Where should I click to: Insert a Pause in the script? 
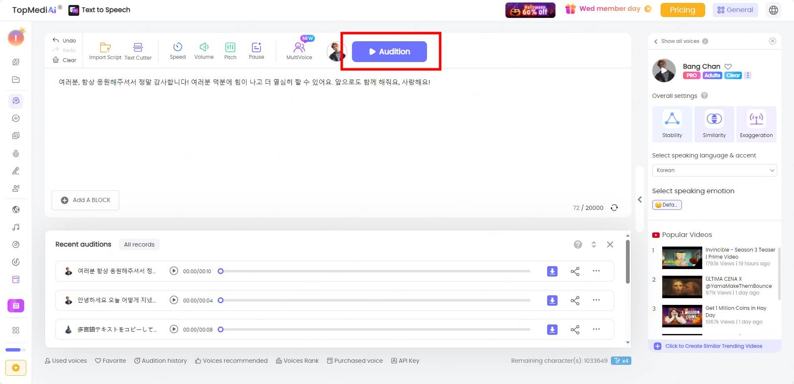256,51
